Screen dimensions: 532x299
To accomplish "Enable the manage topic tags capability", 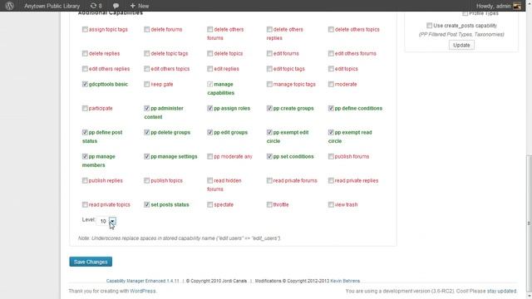I will click(x=269, y=84).
